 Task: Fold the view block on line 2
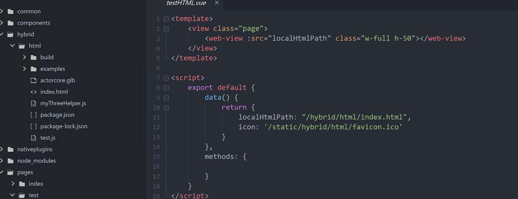click(x=166, y=29)
